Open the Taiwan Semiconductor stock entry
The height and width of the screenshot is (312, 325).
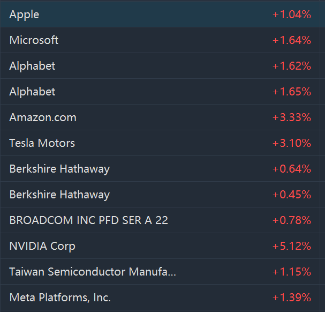pos(92,272)
